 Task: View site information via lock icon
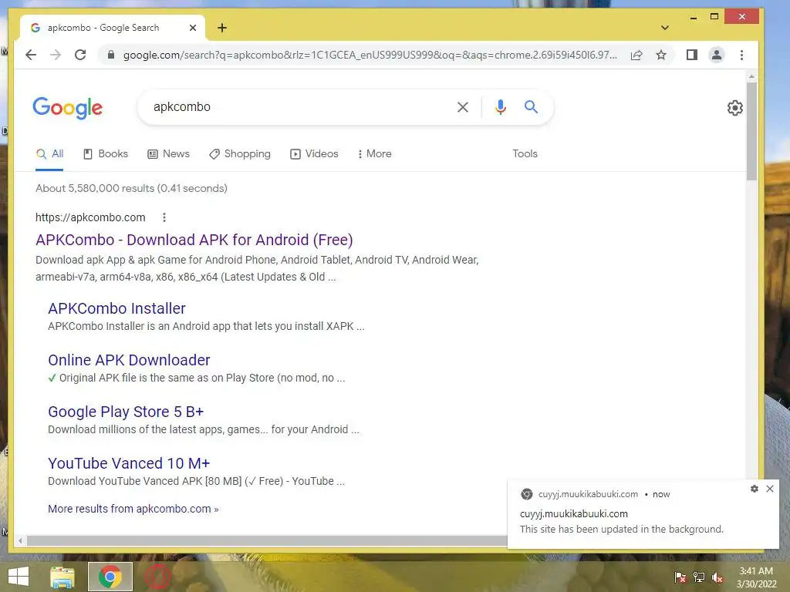(111, 55)
